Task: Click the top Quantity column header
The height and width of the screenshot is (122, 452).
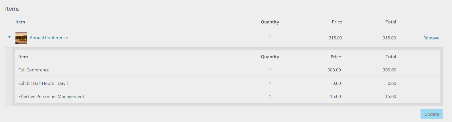Action: 270,22
